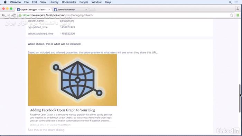242x136 pixels.
Task: Select the Desolve.org site name value
Action: 67,21
